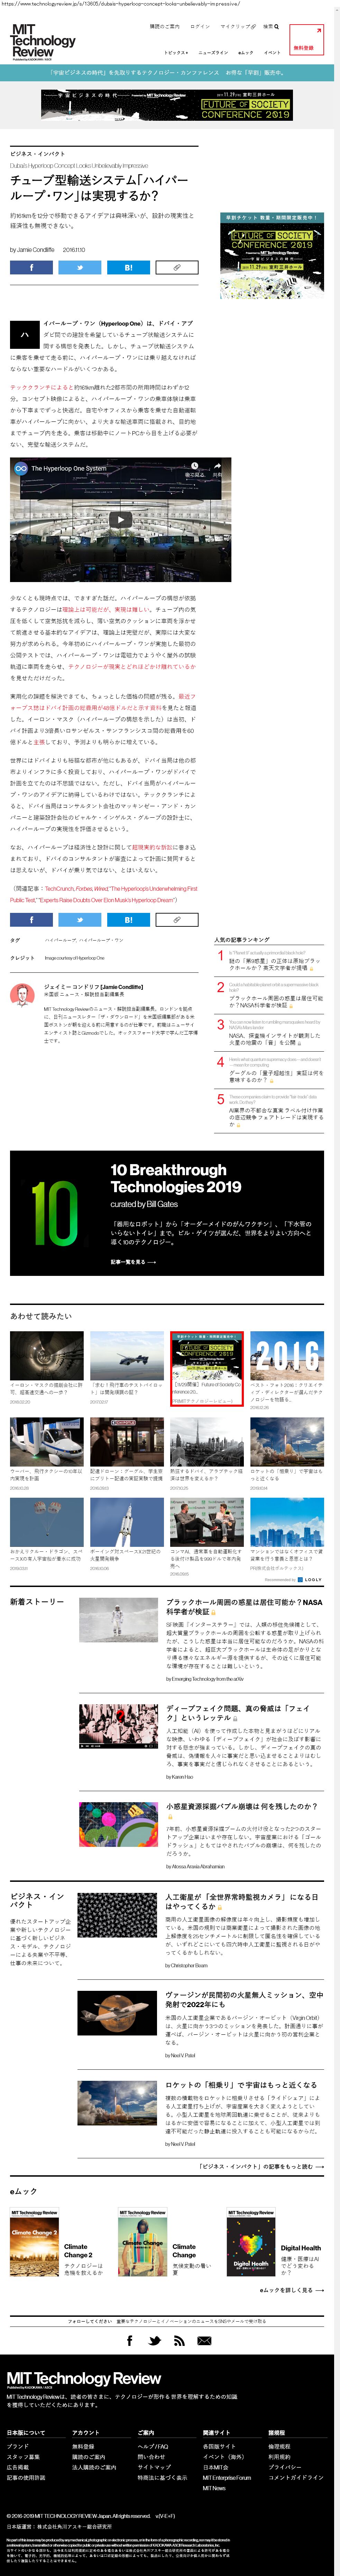
Task: Share on Facebook via top share button
Action: coord(31,268)
